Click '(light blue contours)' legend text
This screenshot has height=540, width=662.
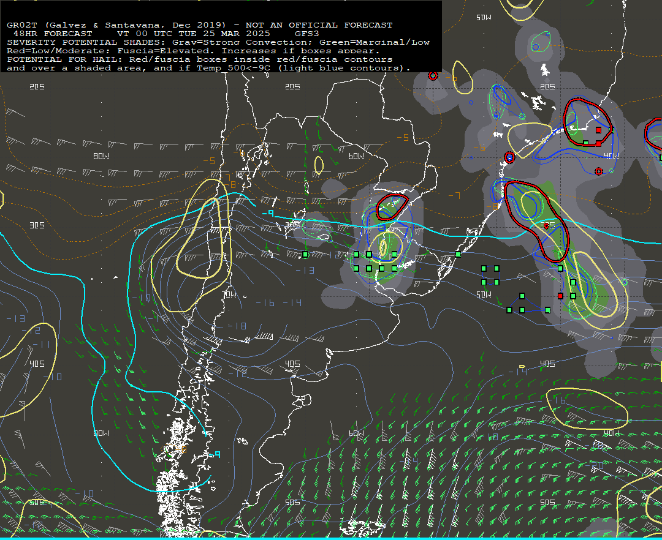click(x=340, y=68)
